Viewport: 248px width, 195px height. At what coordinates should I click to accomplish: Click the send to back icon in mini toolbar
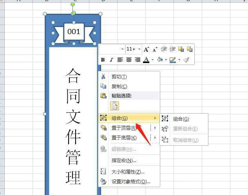click(189, 49)
